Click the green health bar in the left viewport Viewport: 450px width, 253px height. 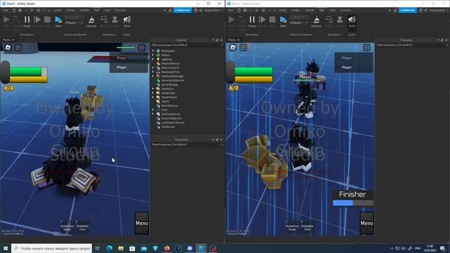pos(28,72)
